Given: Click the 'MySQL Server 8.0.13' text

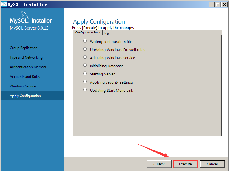Looking at the screenshot, I should coord(29,28).
